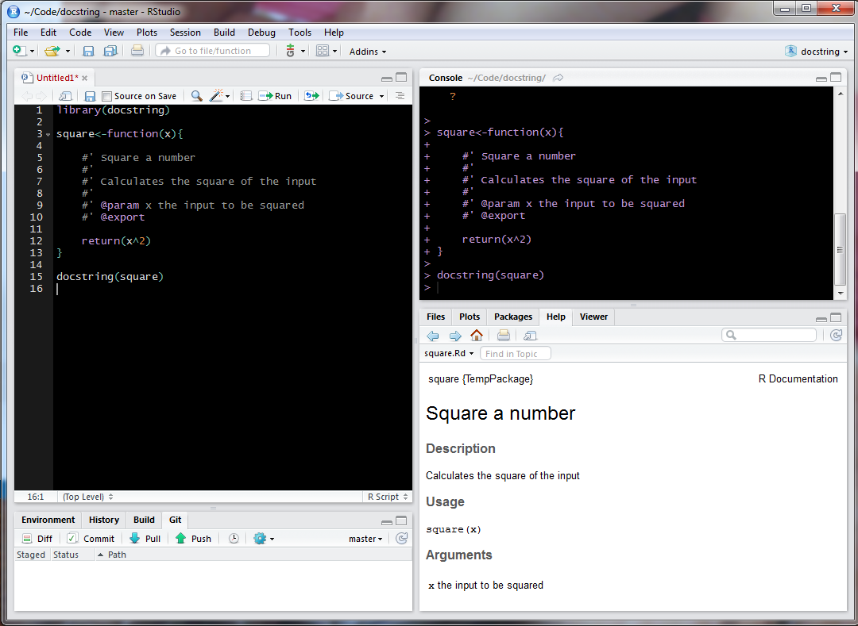The height and width of the screenshot is (626, 858).
Task: Print the help topic
Action: point(504,336)
